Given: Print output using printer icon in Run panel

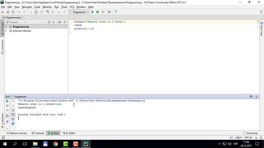Looking at the screenshot, I should pyautogui.click(x=13, y=119).
